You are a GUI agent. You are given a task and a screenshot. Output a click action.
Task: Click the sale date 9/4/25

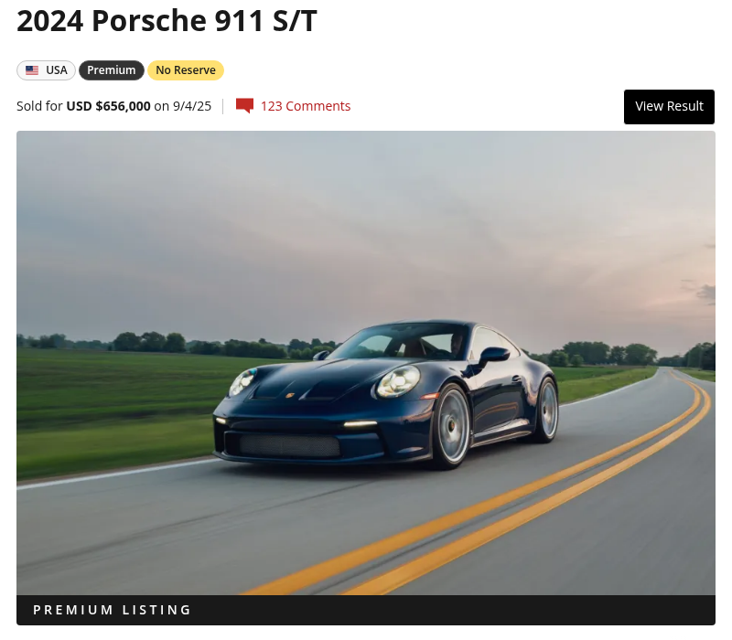(x=192, y=106)
